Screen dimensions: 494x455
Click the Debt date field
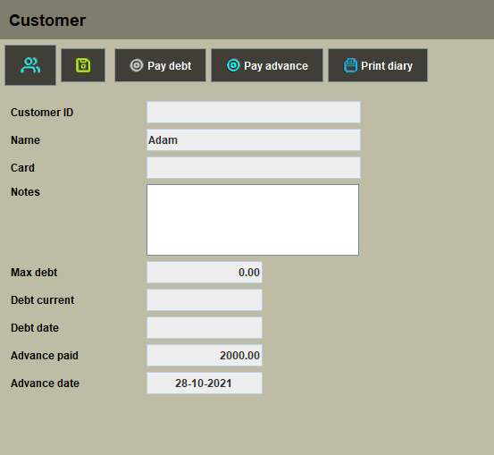(x=205, y=328)
